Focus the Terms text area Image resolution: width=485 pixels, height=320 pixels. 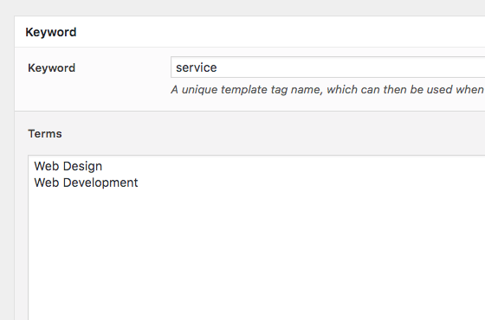(x=256, y=238)
